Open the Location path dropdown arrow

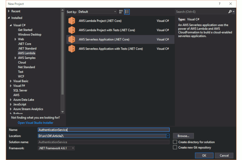tap(168, 136)
